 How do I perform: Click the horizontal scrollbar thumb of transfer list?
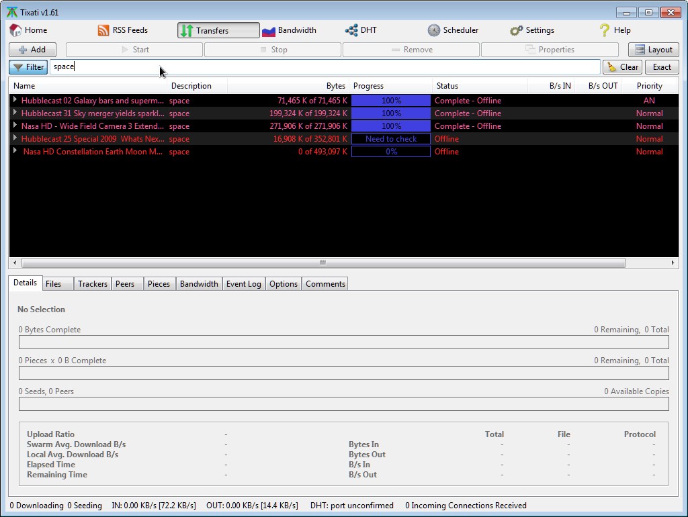323,263
